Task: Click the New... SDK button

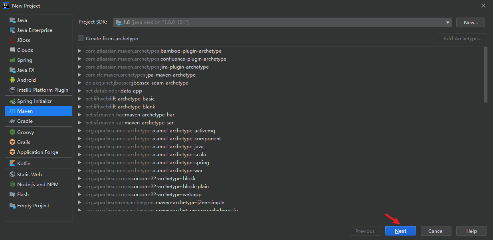Action: point(471,23)
